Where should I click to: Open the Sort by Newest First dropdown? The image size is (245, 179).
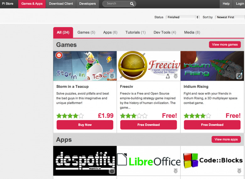point(230,17)
